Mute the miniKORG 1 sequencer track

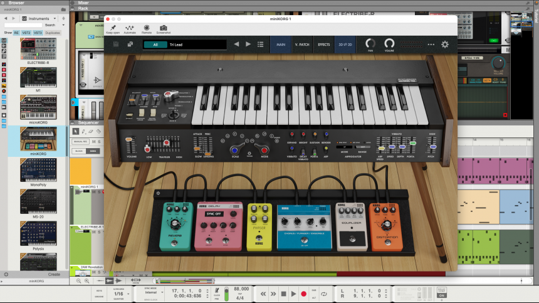coord(93,192)
